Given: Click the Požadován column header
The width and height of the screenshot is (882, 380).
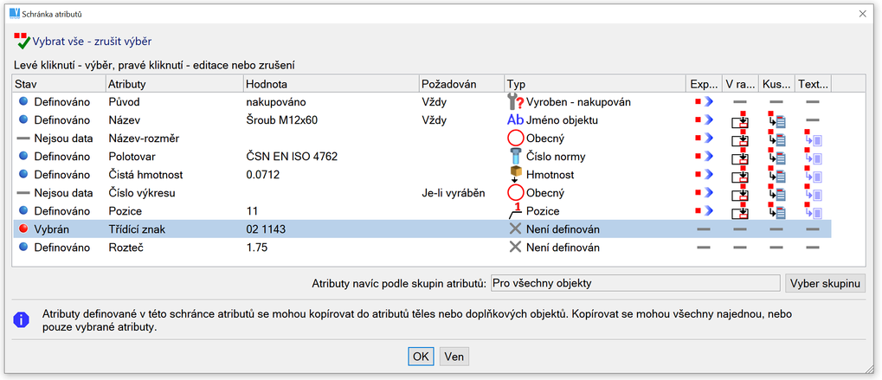Looking at the screenshot, I should pos(459,84).
